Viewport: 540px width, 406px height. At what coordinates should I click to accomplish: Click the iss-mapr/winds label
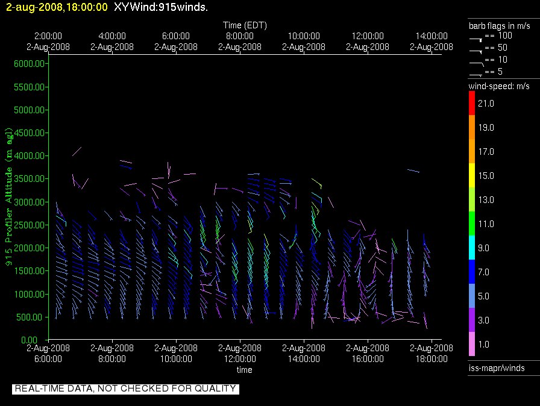point(497,367)
